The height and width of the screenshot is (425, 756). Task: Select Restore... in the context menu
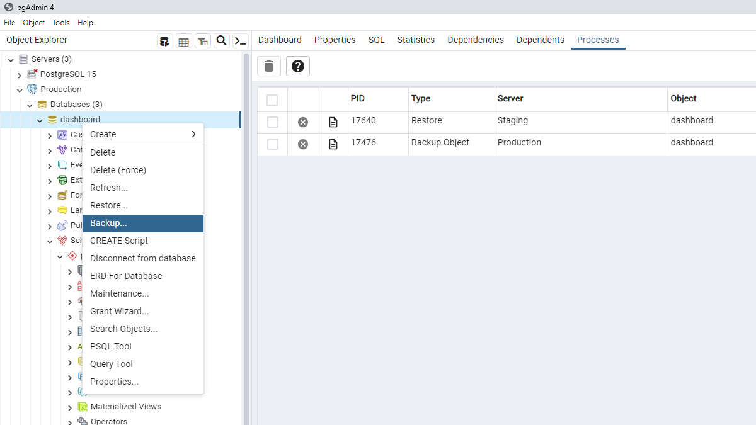pyautogui.click(x=143, y=206)
